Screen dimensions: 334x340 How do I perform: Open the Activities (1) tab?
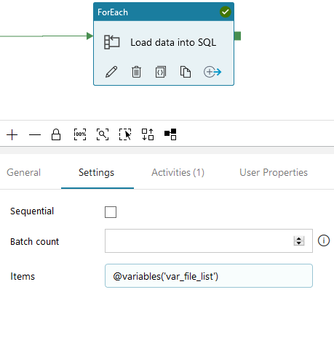click(x=178, y=172)
